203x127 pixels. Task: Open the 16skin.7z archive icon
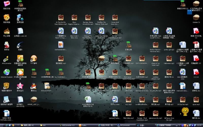click(x=196, y=17)
